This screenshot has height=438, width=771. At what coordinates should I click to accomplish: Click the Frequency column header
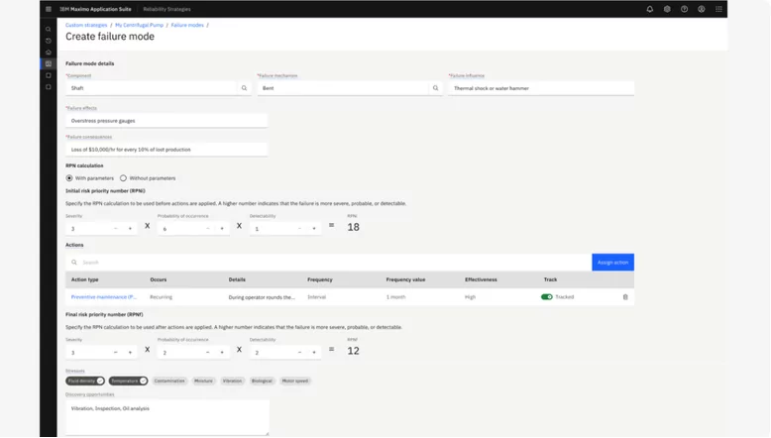pyautogui.click(x=320, y=279)
